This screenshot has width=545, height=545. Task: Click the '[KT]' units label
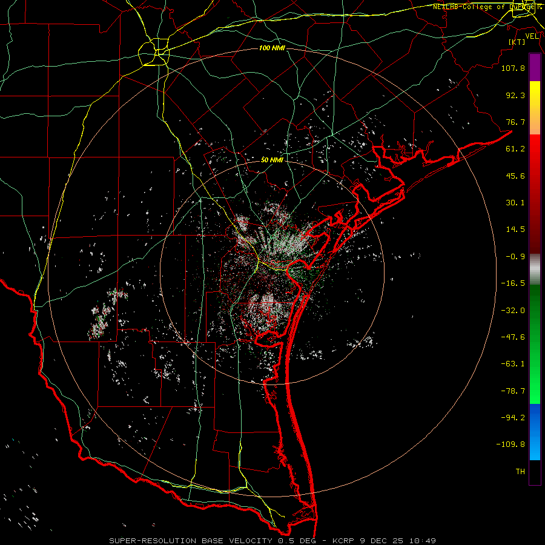(517, 42)
